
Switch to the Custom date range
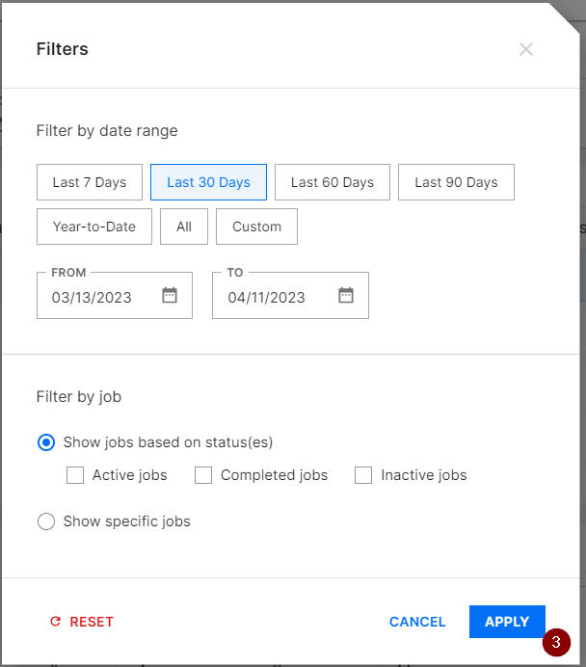pos(256,227)
